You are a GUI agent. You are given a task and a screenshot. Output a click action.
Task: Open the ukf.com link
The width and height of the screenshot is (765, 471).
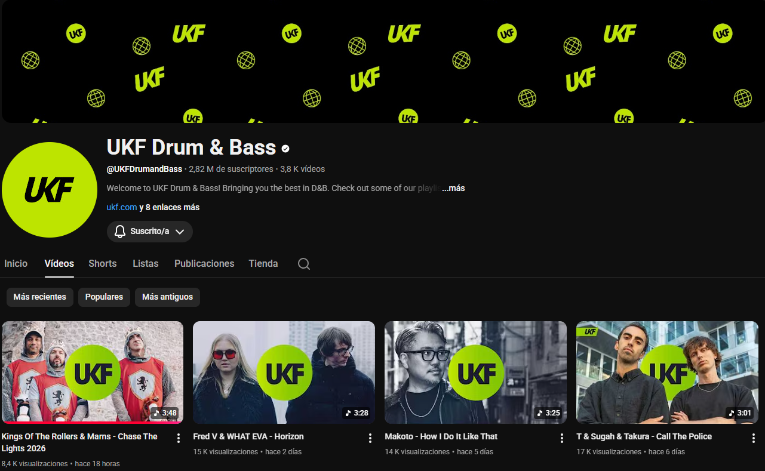pos(122,207)
